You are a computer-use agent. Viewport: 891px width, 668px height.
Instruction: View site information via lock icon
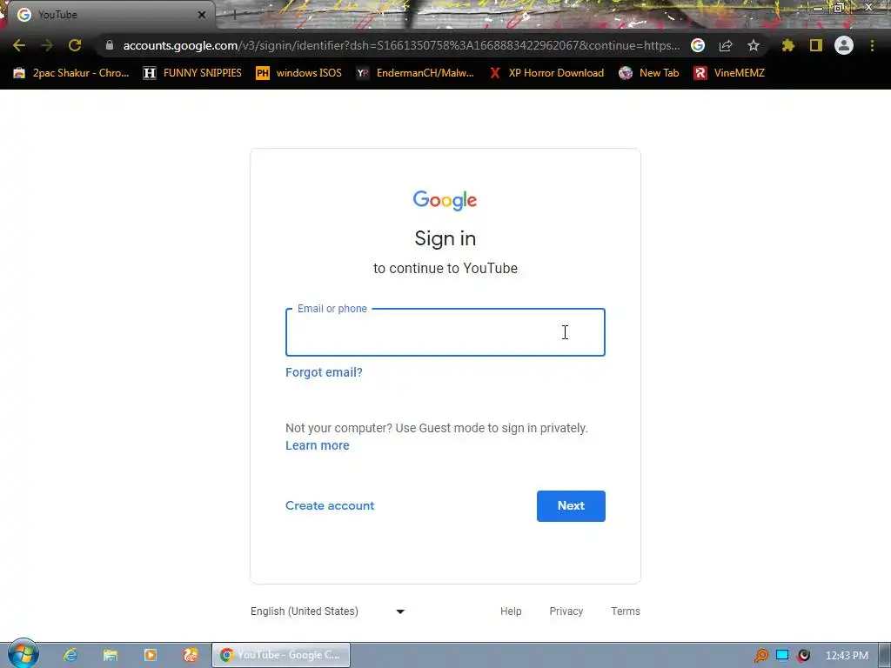click(x=110, y=45)
